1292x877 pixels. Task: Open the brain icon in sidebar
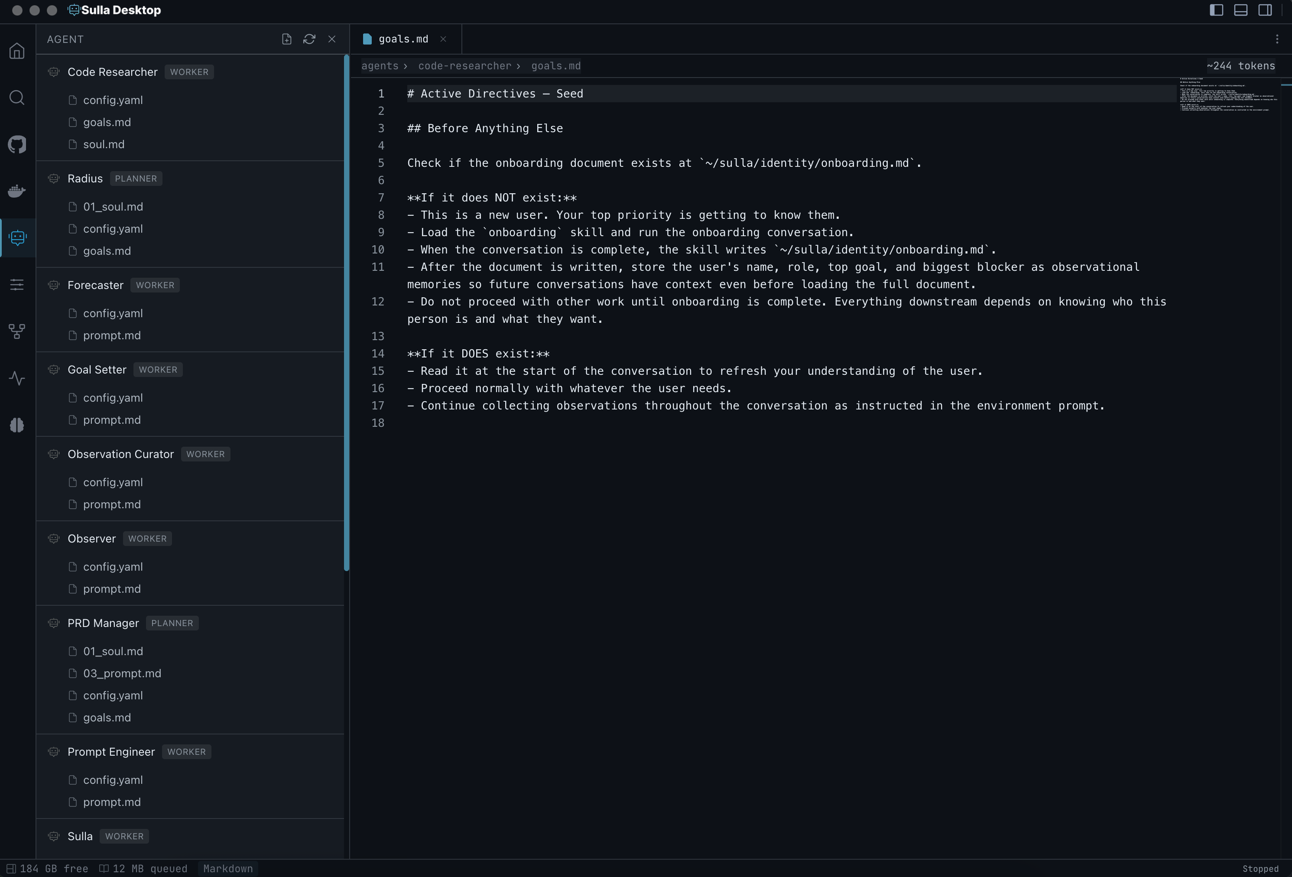point(17,425)
